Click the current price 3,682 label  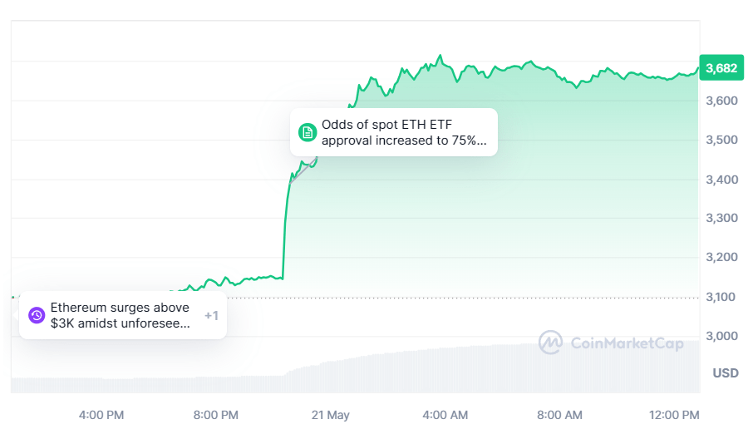click(x=720, y=68)
